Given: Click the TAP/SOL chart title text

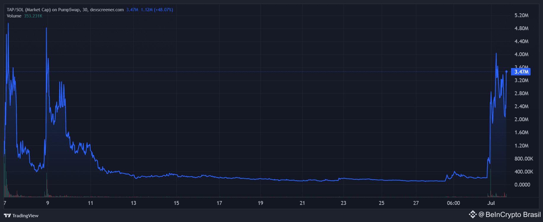Looking at the screenshot, I should [x=65, y=10].
